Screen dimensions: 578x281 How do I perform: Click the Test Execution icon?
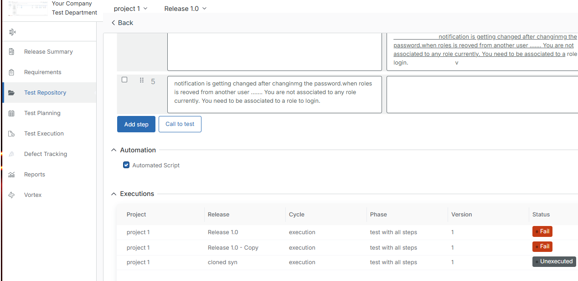(12, 134)
